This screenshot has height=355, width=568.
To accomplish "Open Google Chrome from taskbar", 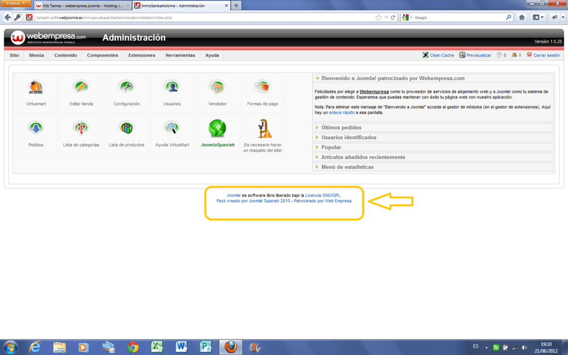I will tap(133, 347).
